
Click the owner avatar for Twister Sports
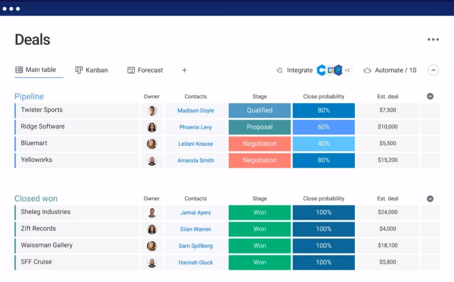pos(152,110)
